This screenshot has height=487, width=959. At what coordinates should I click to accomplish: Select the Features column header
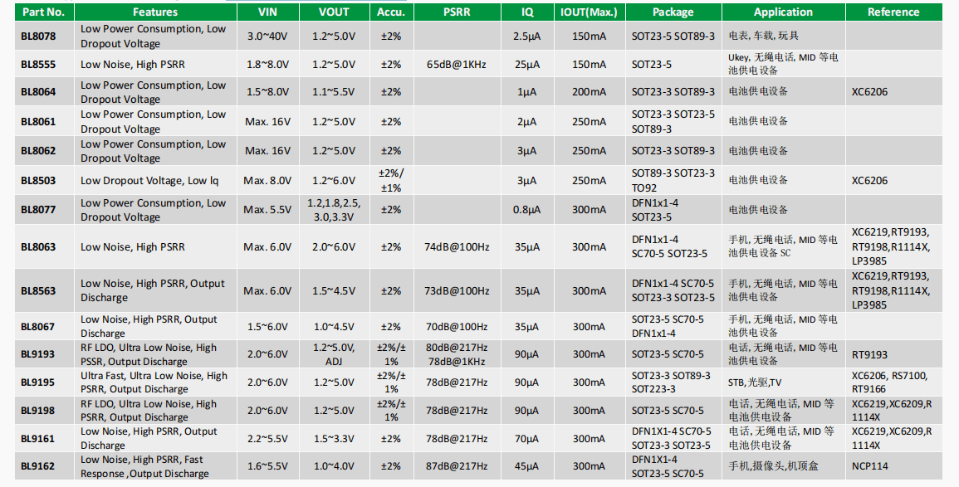click(x=155, y=12)
